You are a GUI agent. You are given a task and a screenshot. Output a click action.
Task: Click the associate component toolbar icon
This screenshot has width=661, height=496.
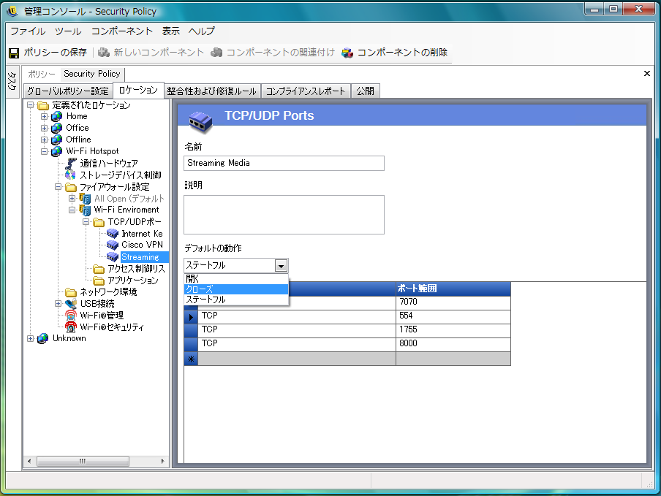tap(216, 53)
